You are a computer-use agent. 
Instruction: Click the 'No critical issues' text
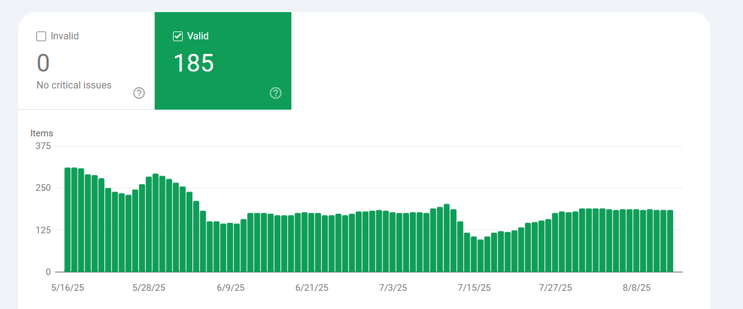[74, 85]
